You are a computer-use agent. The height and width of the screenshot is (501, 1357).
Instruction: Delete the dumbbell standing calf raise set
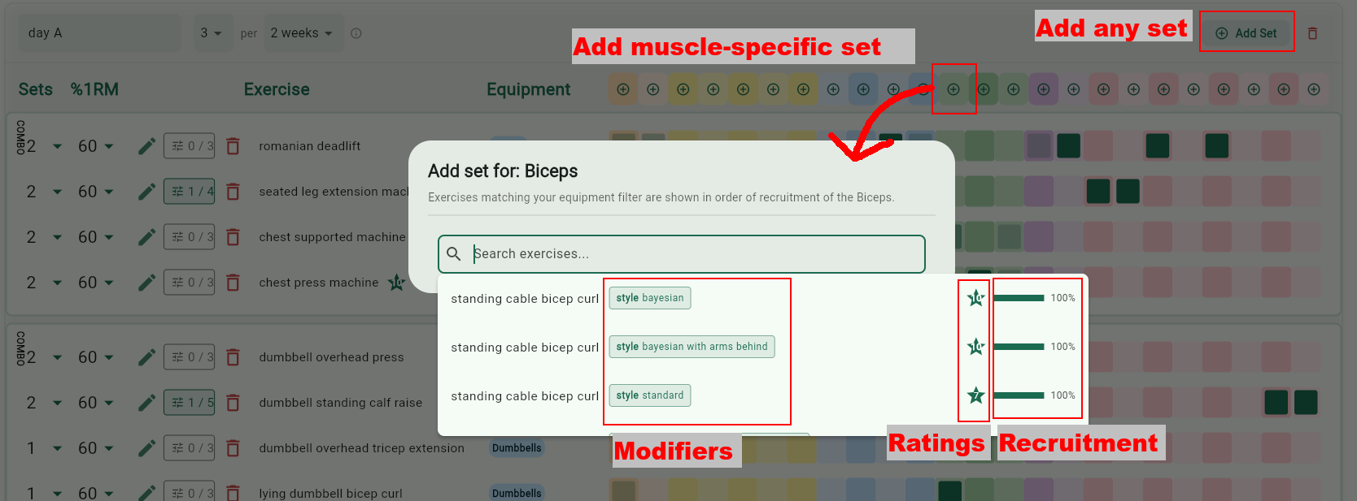(233, 403)
